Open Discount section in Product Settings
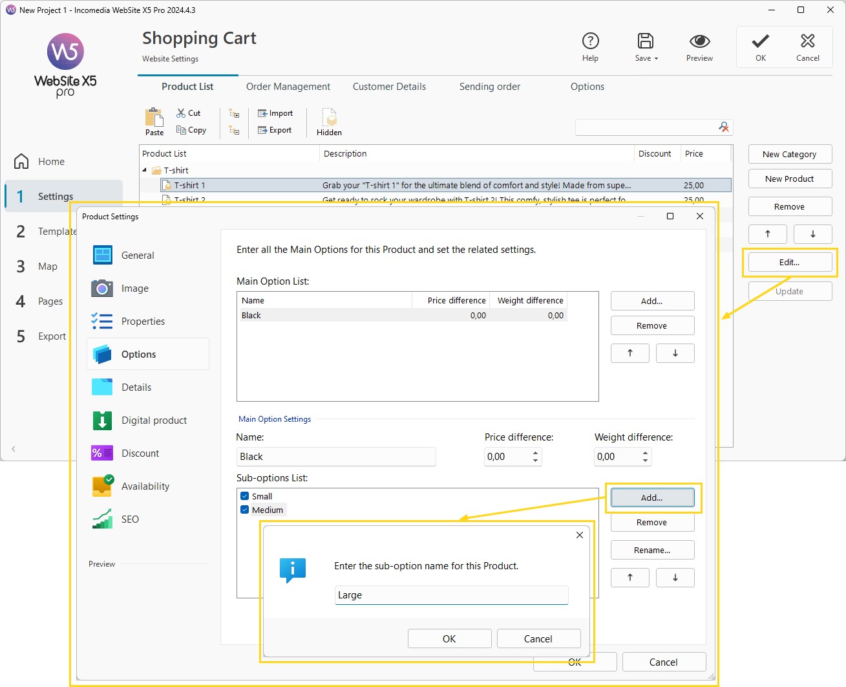The height and width of the screenshot is (687, 846). (x=147, y=453)
